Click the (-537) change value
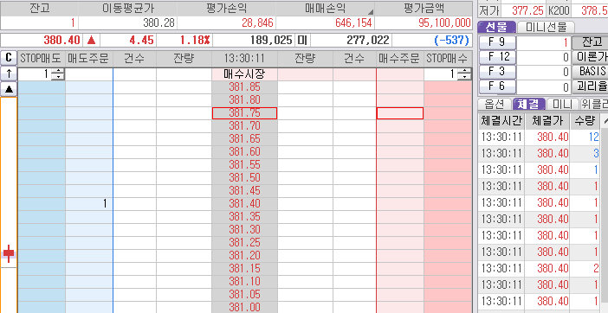Screen dimensions: 608x313 pyautogui.click(x=452, y=40)
